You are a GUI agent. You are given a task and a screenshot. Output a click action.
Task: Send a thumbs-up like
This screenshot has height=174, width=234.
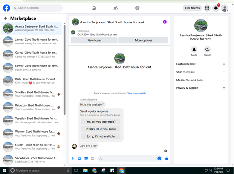pos(167,159)
